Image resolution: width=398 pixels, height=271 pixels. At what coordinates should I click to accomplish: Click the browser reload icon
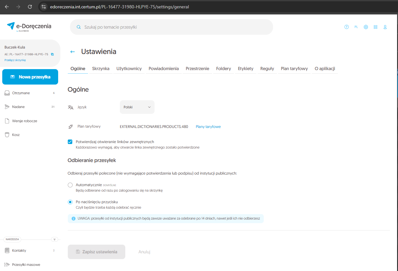(x=30, y=7)
